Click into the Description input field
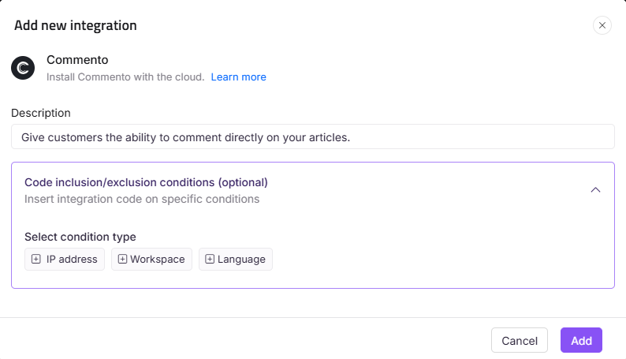Image resolution: width=626 pixels, height=359 pixels. 312,137
